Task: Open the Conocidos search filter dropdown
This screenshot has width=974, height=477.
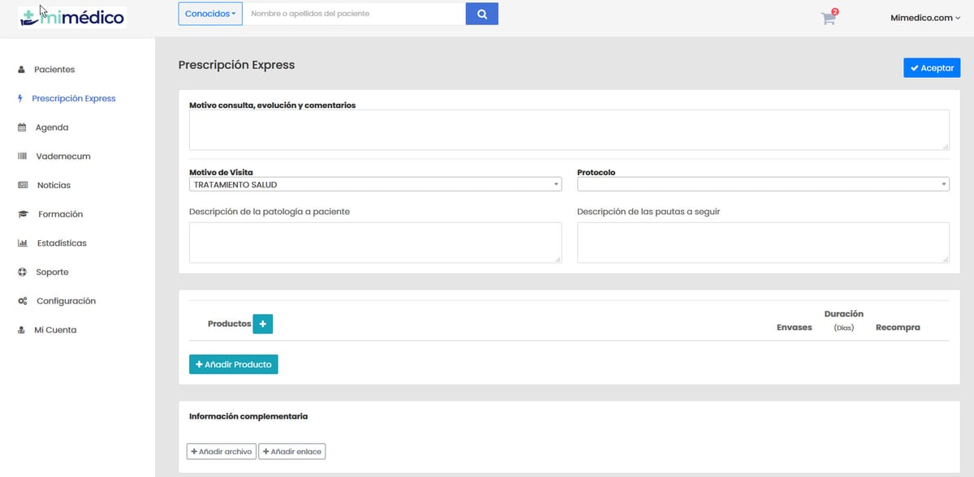Action: click(x=210, y=14)
